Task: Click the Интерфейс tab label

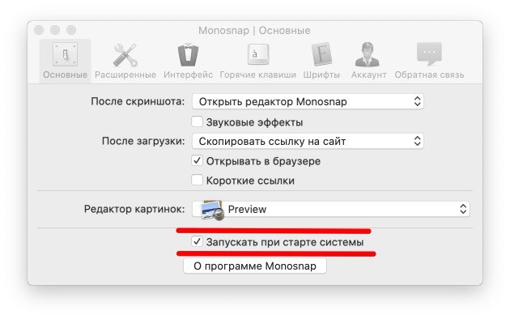Action: 188,74
